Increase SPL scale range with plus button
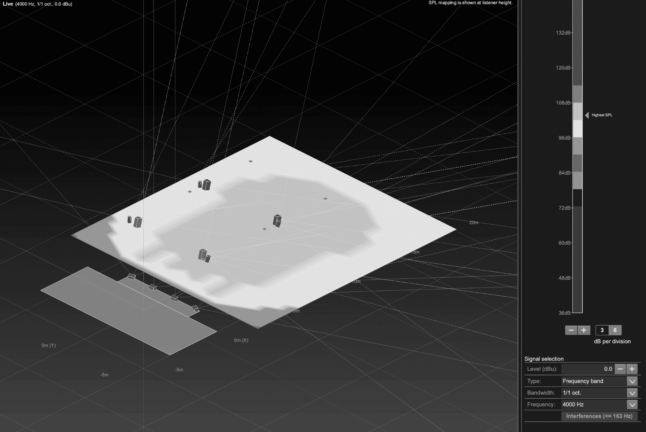Image resolution: width=646 pixels, height=432 pixels. [584, 330]
